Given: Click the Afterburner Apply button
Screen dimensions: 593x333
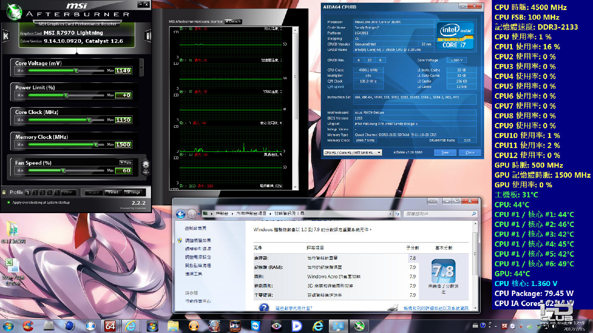Looking at the screenshot, I should click(x=94, y=192).
